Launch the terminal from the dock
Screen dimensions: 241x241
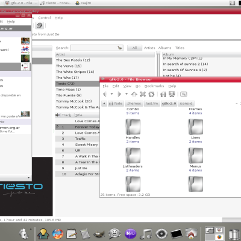177,234
